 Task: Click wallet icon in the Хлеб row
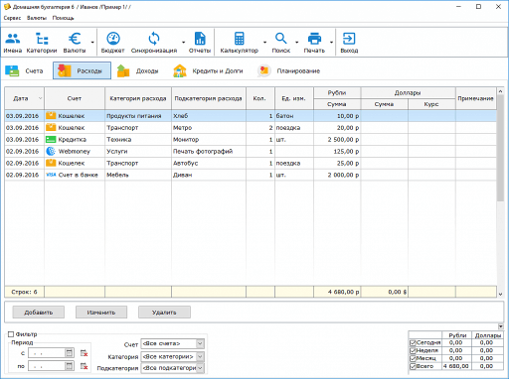[51, 116]
